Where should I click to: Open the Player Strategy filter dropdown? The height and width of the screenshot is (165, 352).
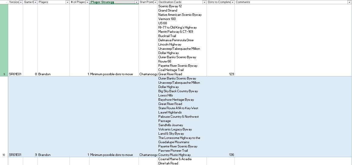click(136, 2)
